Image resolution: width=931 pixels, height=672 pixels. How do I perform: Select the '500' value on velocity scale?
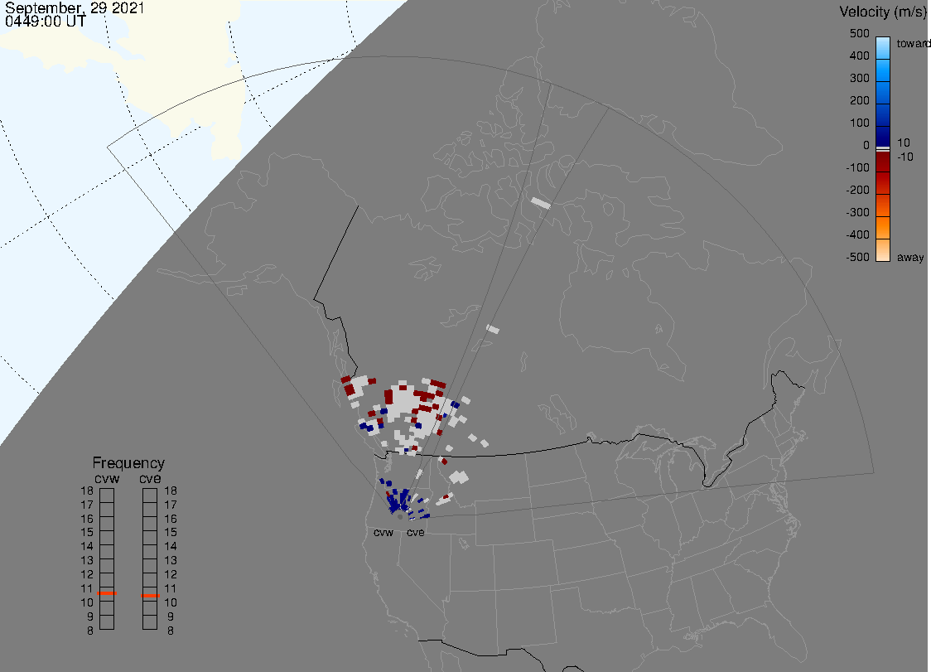[859, 33]
